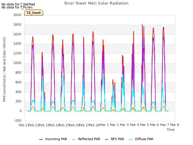Click the red Incoming PAR legend swatch
This screenshot has height=145, width=193.
41,140
